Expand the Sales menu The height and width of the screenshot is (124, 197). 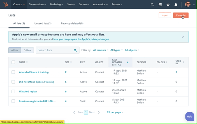[71, 4]
